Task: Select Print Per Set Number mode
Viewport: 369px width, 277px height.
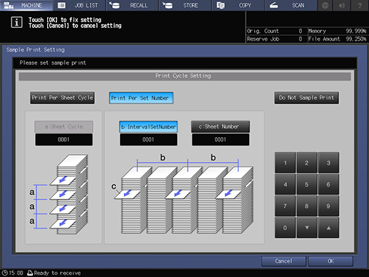Action: [141, 98]
